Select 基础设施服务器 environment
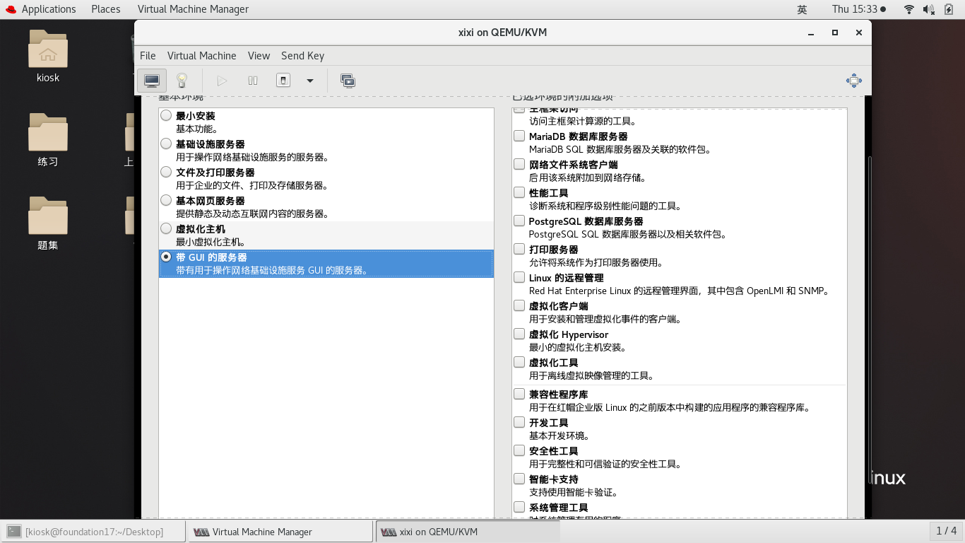The image size is (965, 543). (166, 144)
